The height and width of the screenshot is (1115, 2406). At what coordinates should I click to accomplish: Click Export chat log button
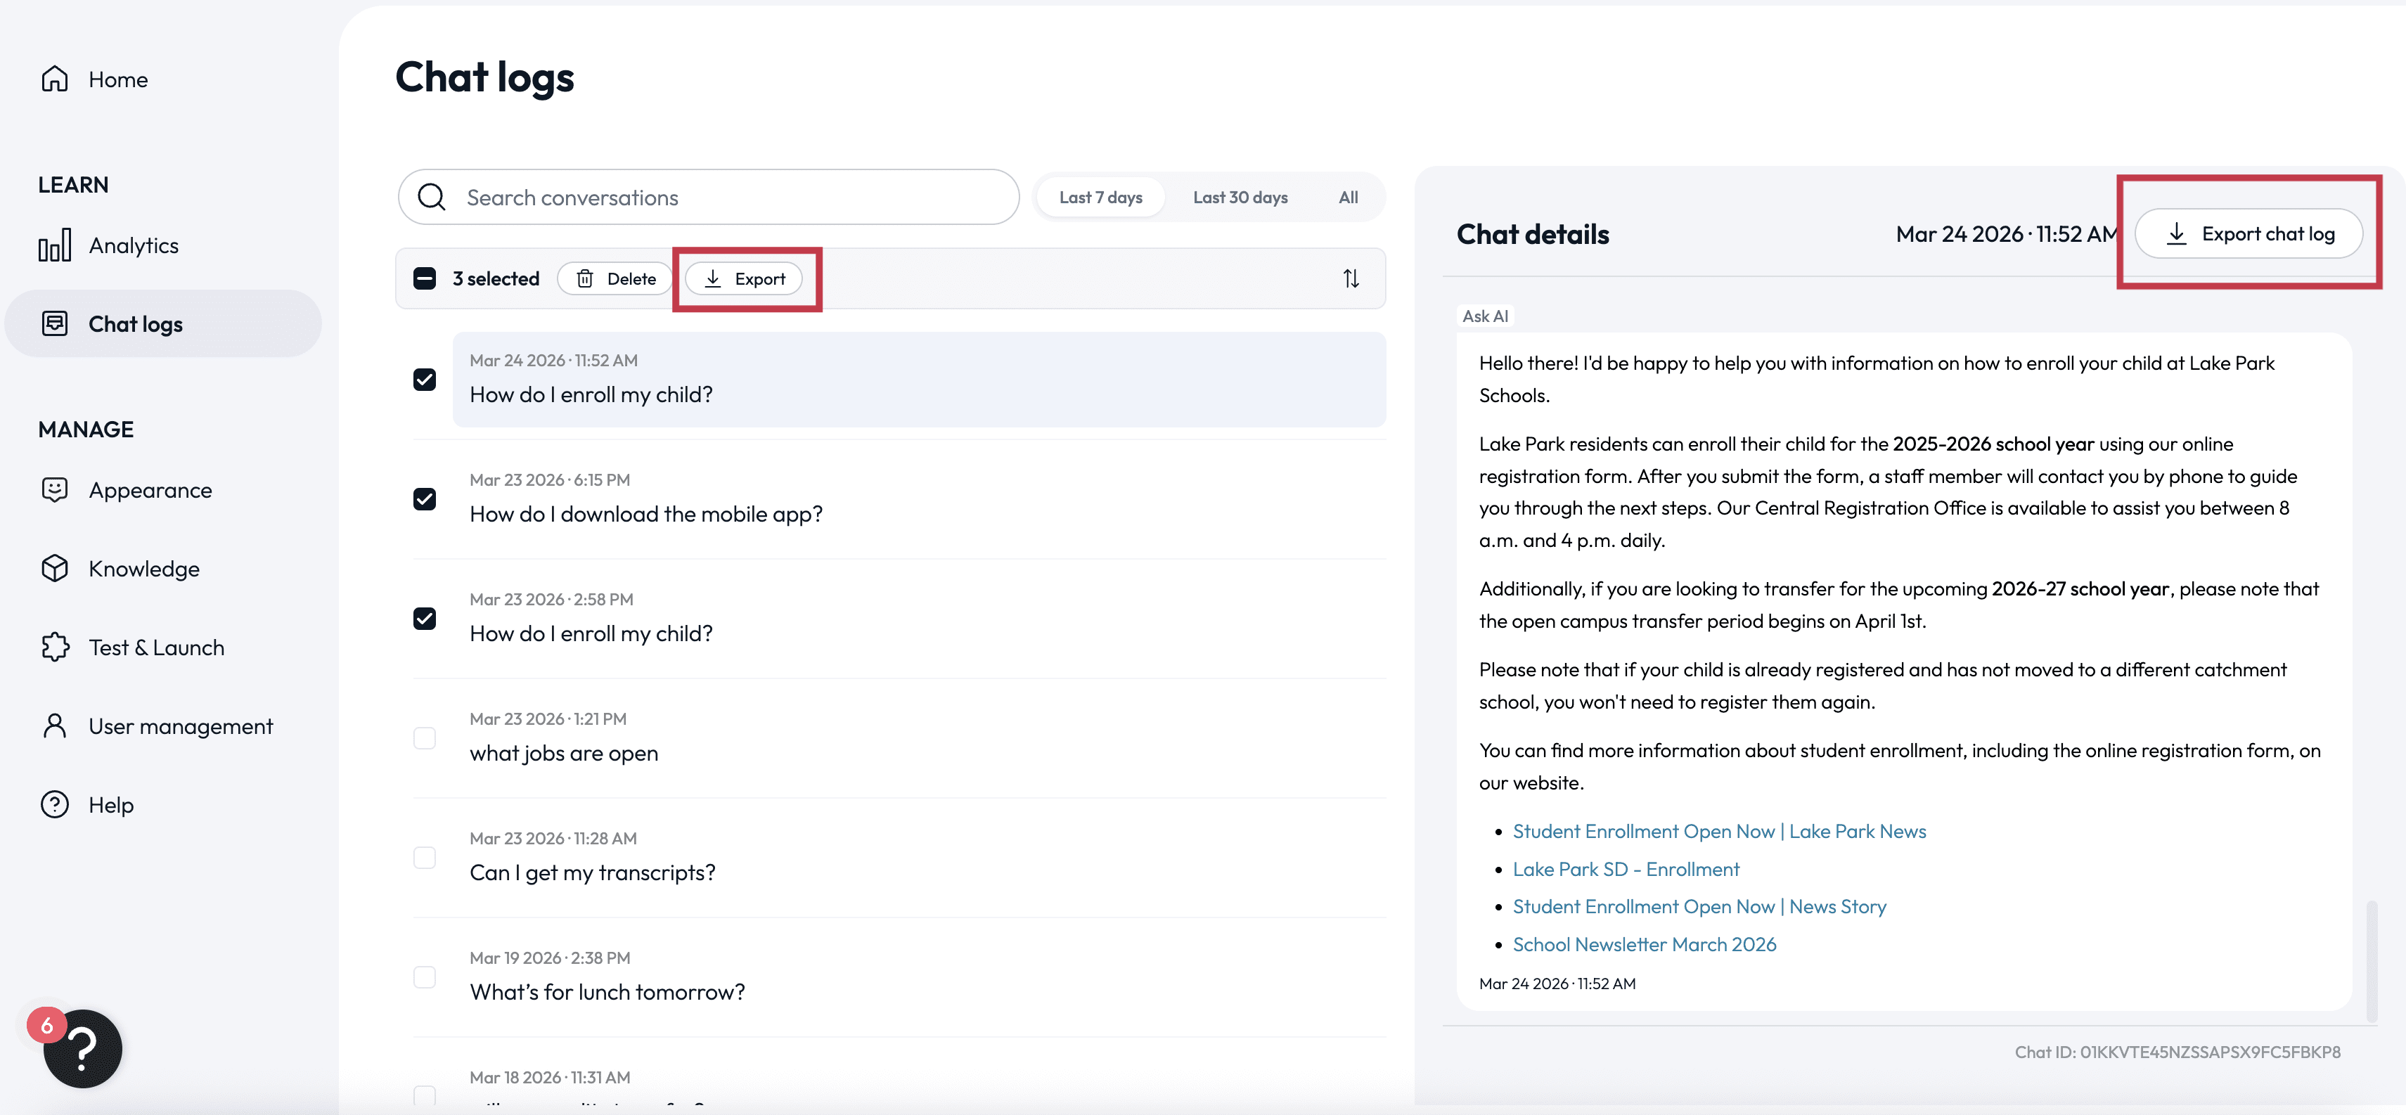coord(2249,233)
